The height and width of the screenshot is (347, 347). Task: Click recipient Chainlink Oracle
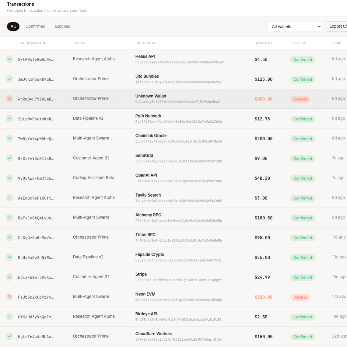151,136
